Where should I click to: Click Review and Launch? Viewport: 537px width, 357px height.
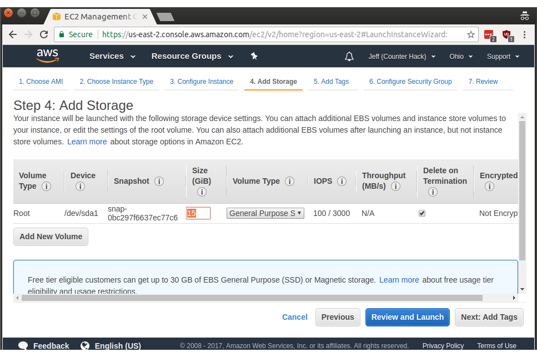[408, 317]
